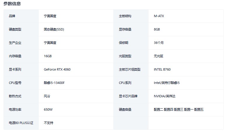Click 配置五 in the 硬盘容量 row
Viewport: 227px width, 133px height.
199,109
